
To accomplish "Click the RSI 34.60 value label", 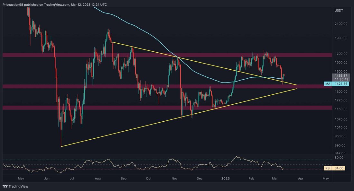I will point(334,168).
